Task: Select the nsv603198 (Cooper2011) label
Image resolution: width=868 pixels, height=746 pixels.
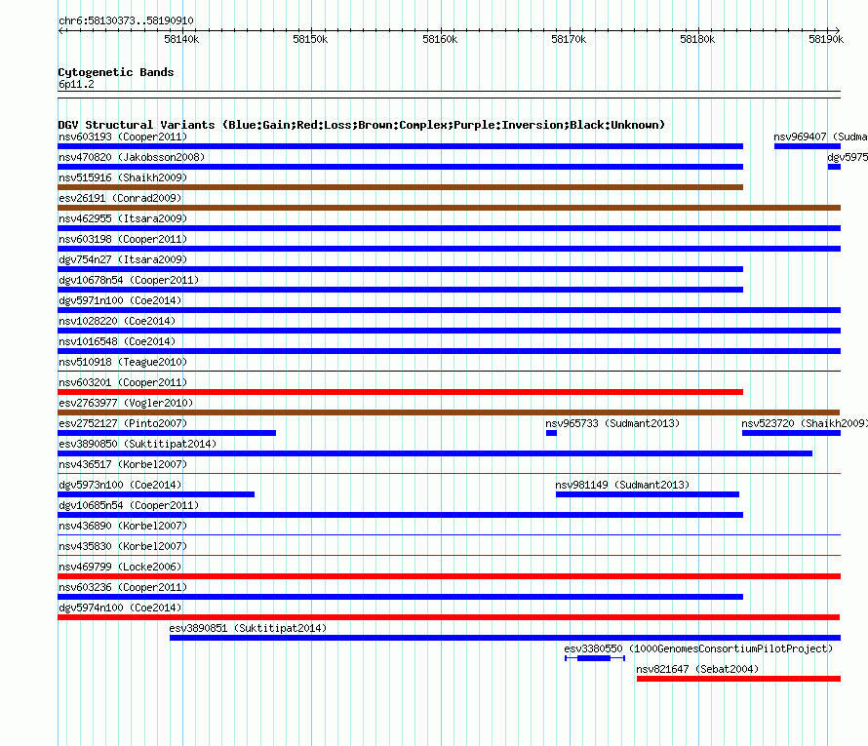Action: [x=123, y=239]
